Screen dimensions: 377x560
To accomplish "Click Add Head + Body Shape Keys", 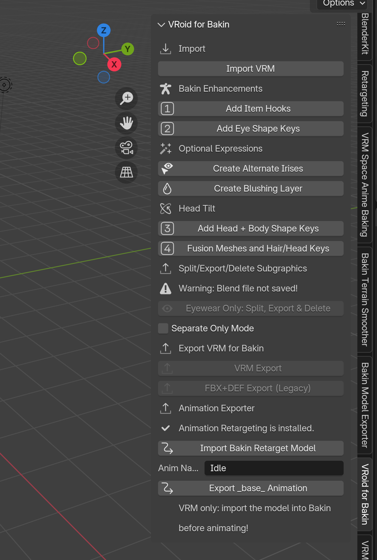I will click(251, 229).
